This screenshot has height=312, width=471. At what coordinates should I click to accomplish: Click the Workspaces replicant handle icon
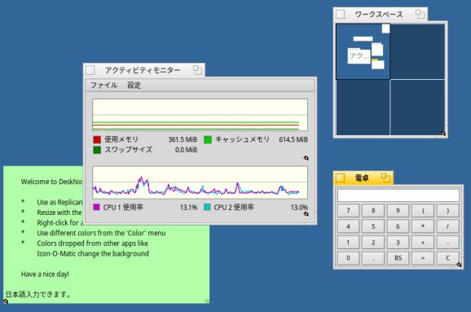coord(443,134)
